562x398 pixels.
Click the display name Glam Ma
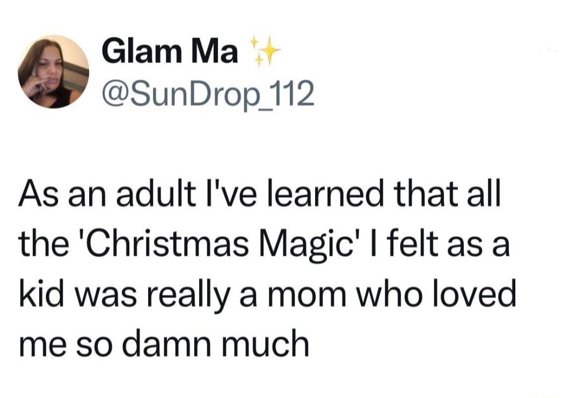point(170,54)
